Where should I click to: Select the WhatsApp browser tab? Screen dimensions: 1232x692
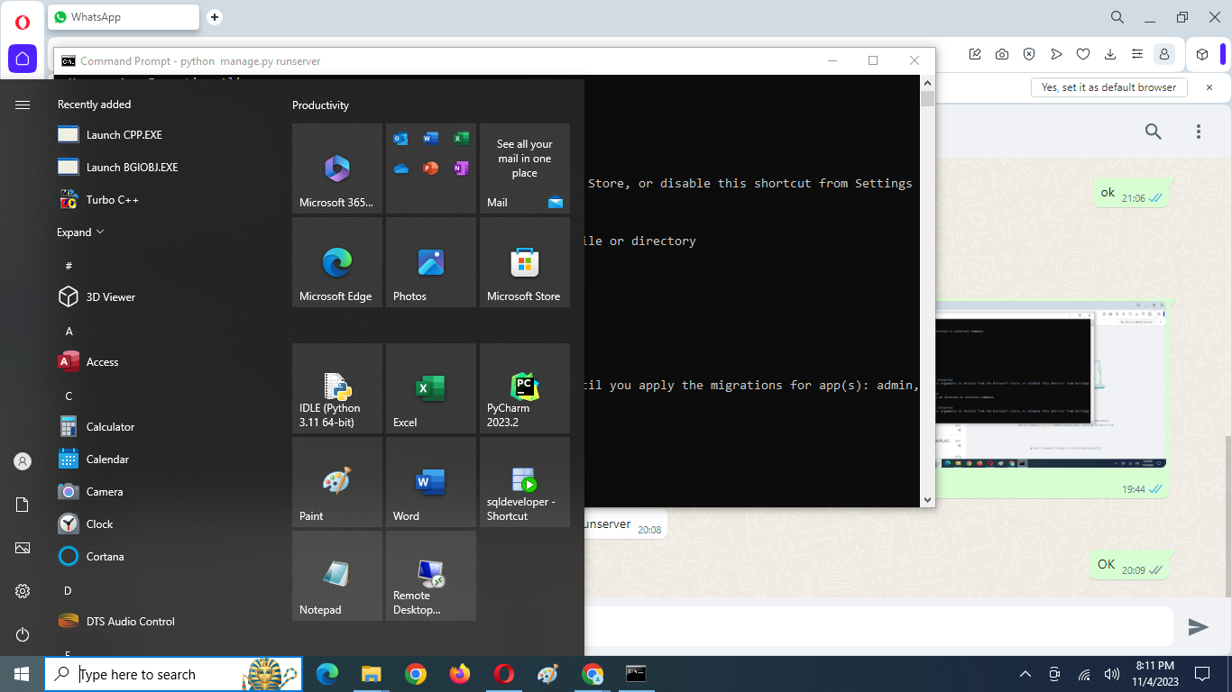[x=123, y=17]
